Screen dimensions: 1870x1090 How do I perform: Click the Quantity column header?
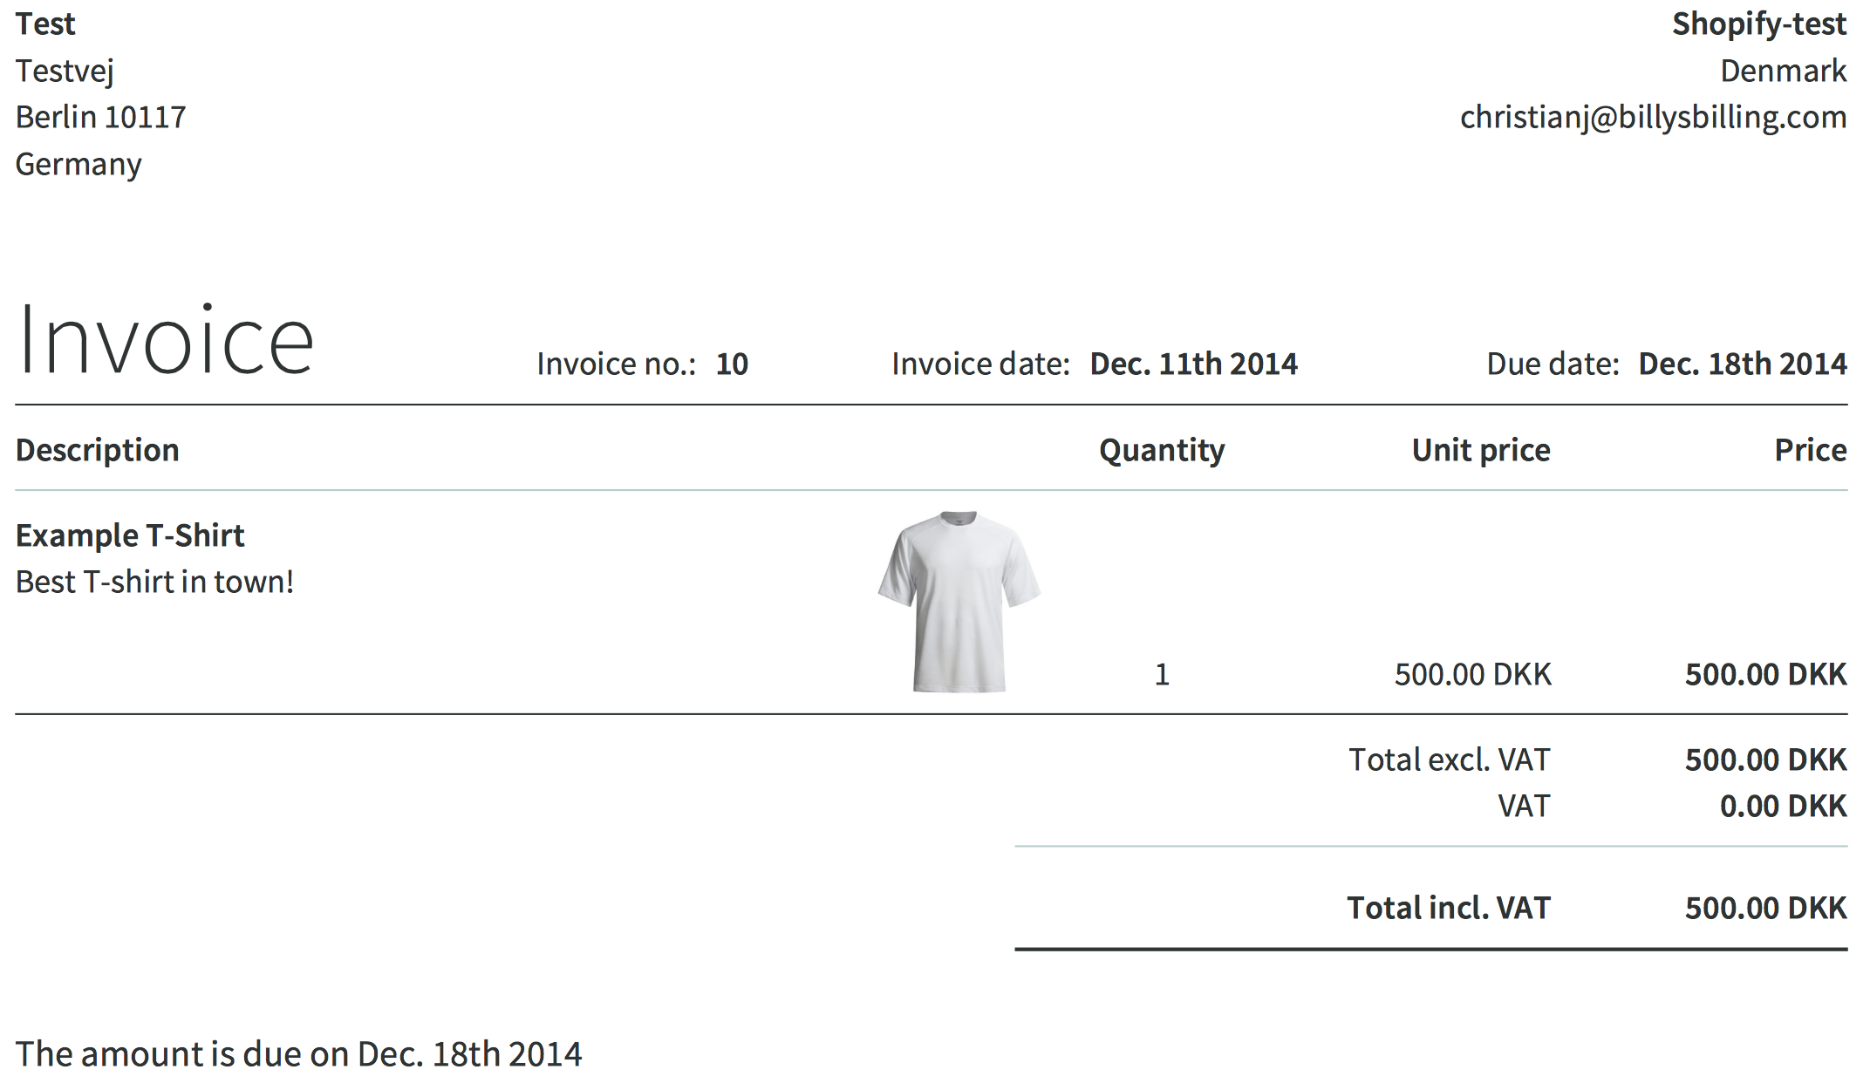(x=1162, y=450)
